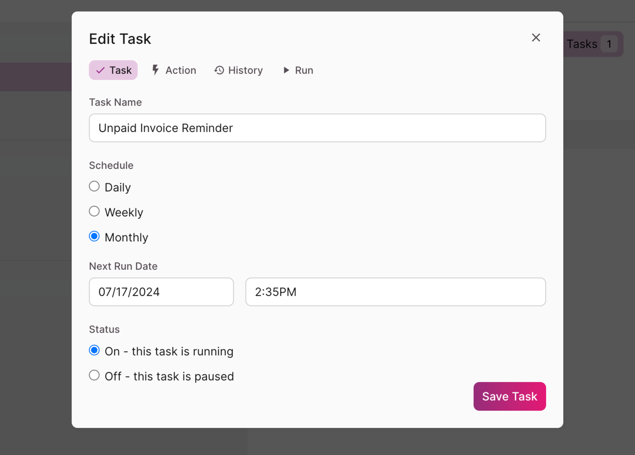The height and width of the screenshot is (455, 635).
Task: Focus the Task Name text field
Action: tap(317, 128)
